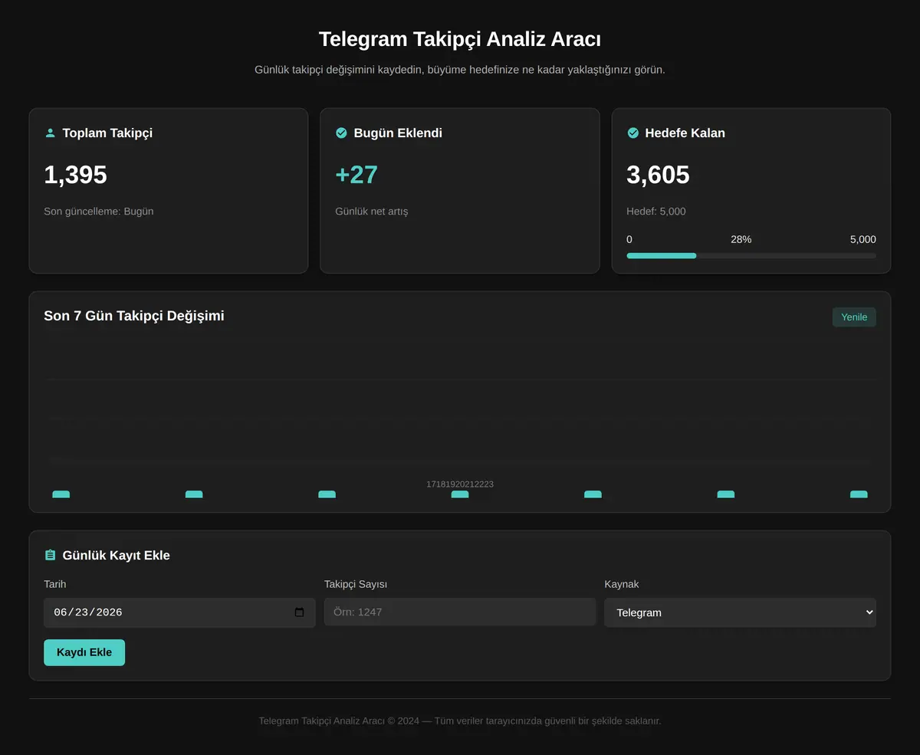
Task: Click the Takipçi Sayısı field label
Action: coord(356,584)
